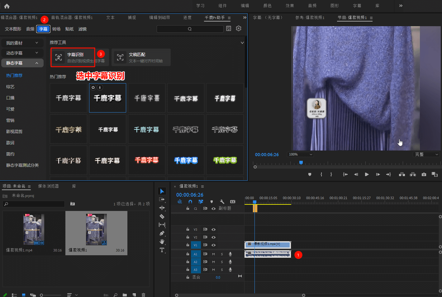Solo audio track A2

pyautogui.click(x=222, y=262)
